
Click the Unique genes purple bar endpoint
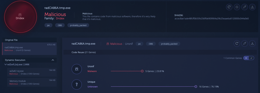(x=196, y=87)
